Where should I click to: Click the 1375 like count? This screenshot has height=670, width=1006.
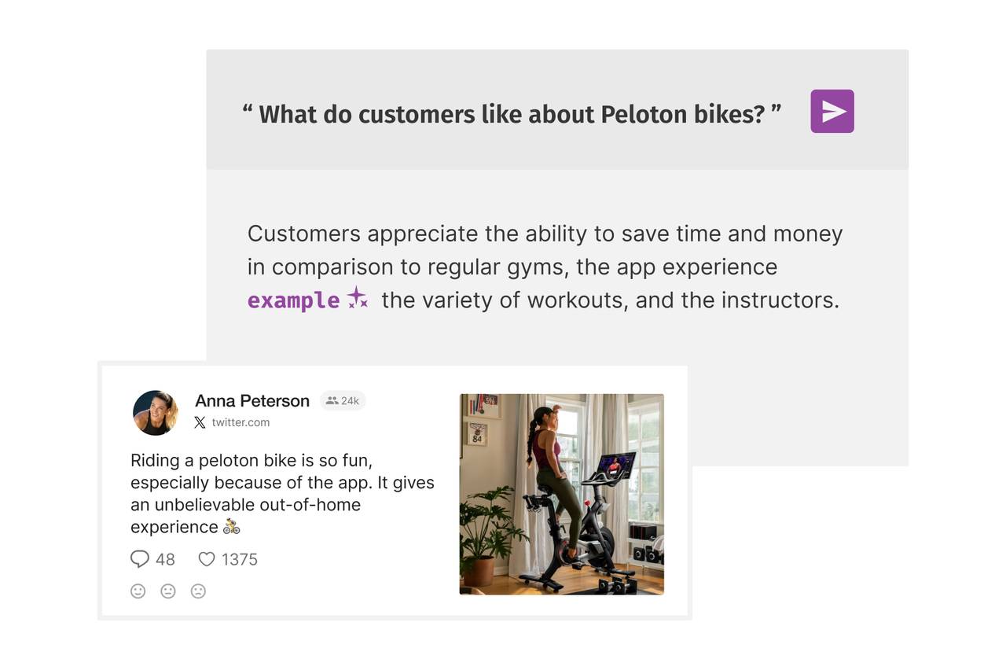(x=239, y=558)
